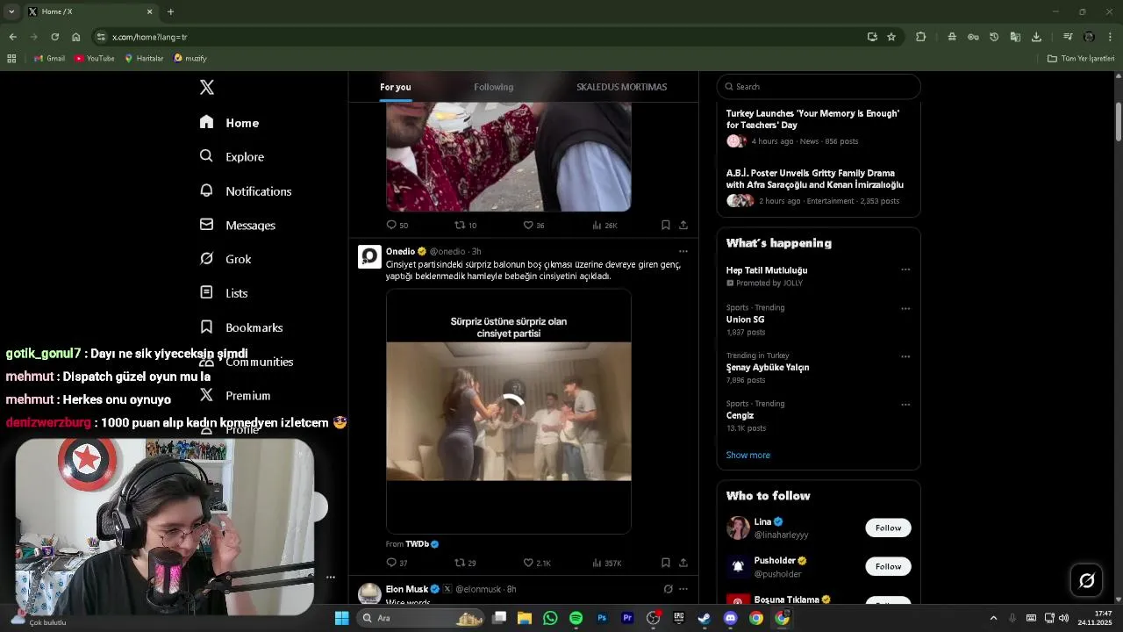Go to browser home page
The height and width of the screenshot is (632, 1123).
[x=76, y=37]
